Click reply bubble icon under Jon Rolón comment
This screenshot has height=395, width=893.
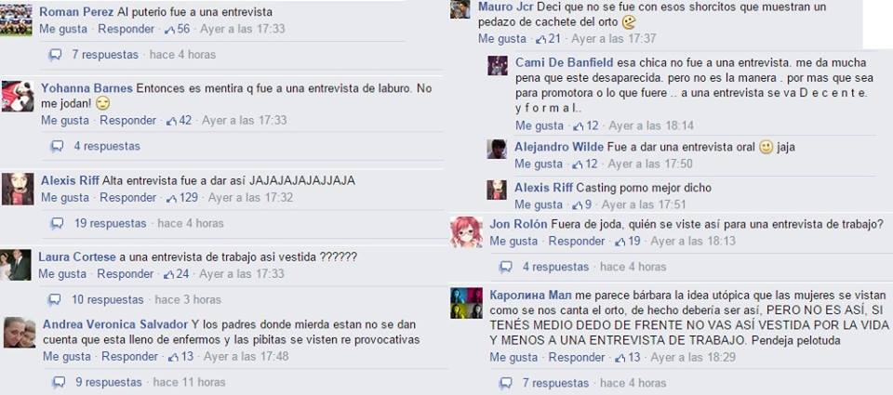(505, 267)
